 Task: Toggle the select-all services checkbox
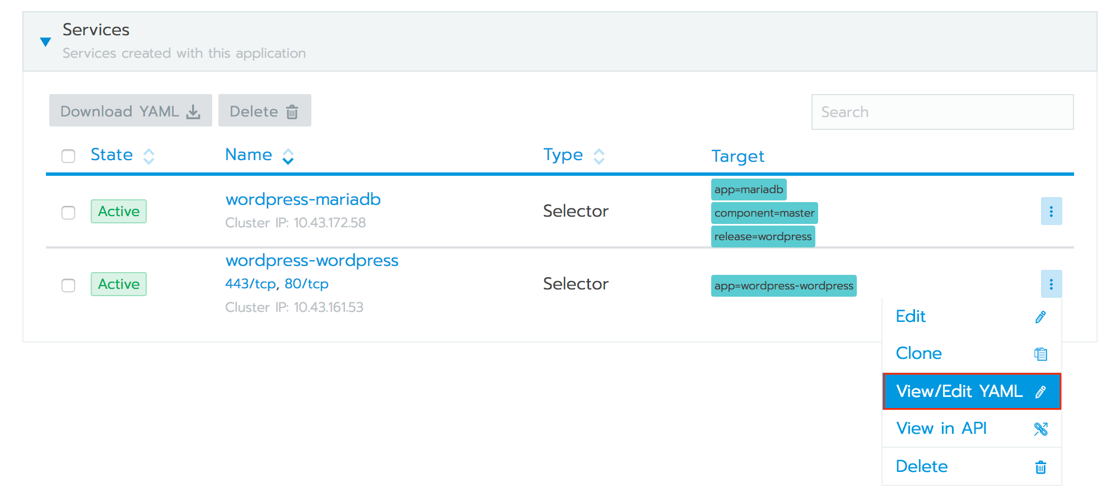(x=68, y=156)
